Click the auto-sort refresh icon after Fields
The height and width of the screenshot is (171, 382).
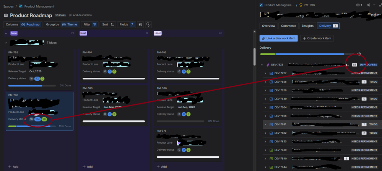[x=148, y=24]
